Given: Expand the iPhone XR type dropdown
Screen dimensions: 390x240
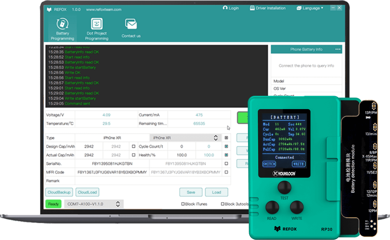Looking at the screenshot, I should click(x=215, y=138).
